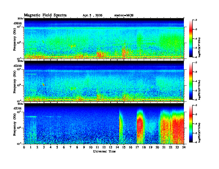Click the "Universal Time" axis label
The height and width of the screenshot is (169, 219).
pyautogui.click(x=104, y=151)
